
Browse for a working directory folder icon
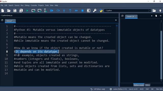[x=154, y=11]
